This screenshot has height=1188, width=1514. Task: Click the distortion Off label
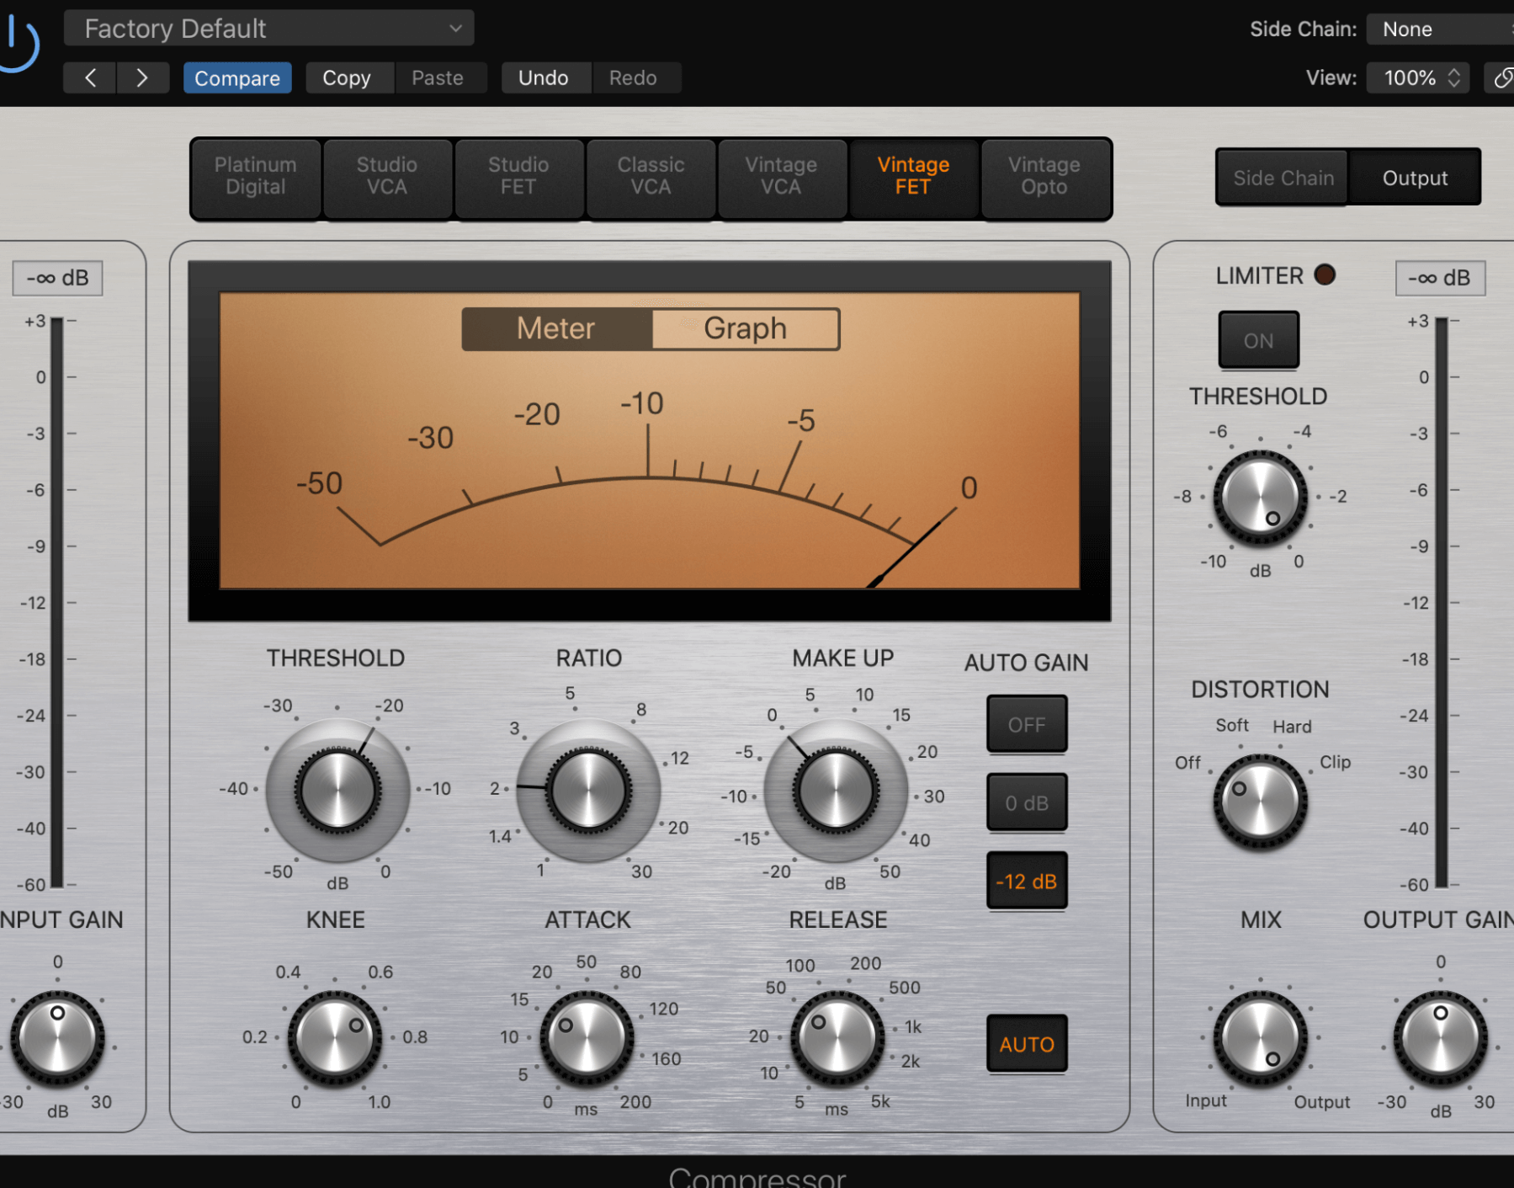(1187, 762)
